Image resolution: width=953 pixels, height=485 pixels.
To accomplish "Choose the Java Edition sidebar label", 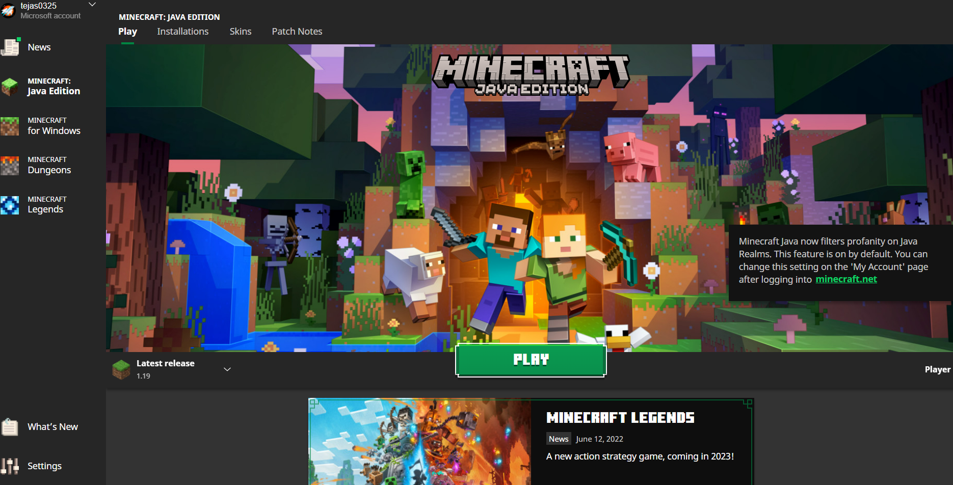I will 54,87.
